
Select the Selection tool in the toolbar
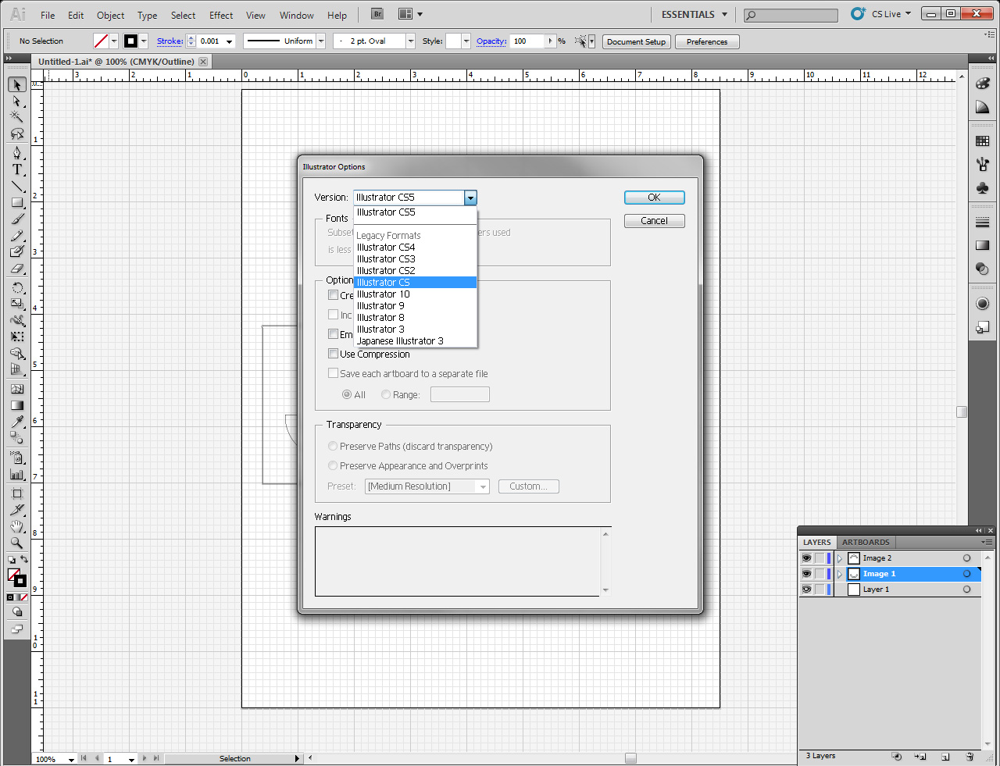click(17, 84)
